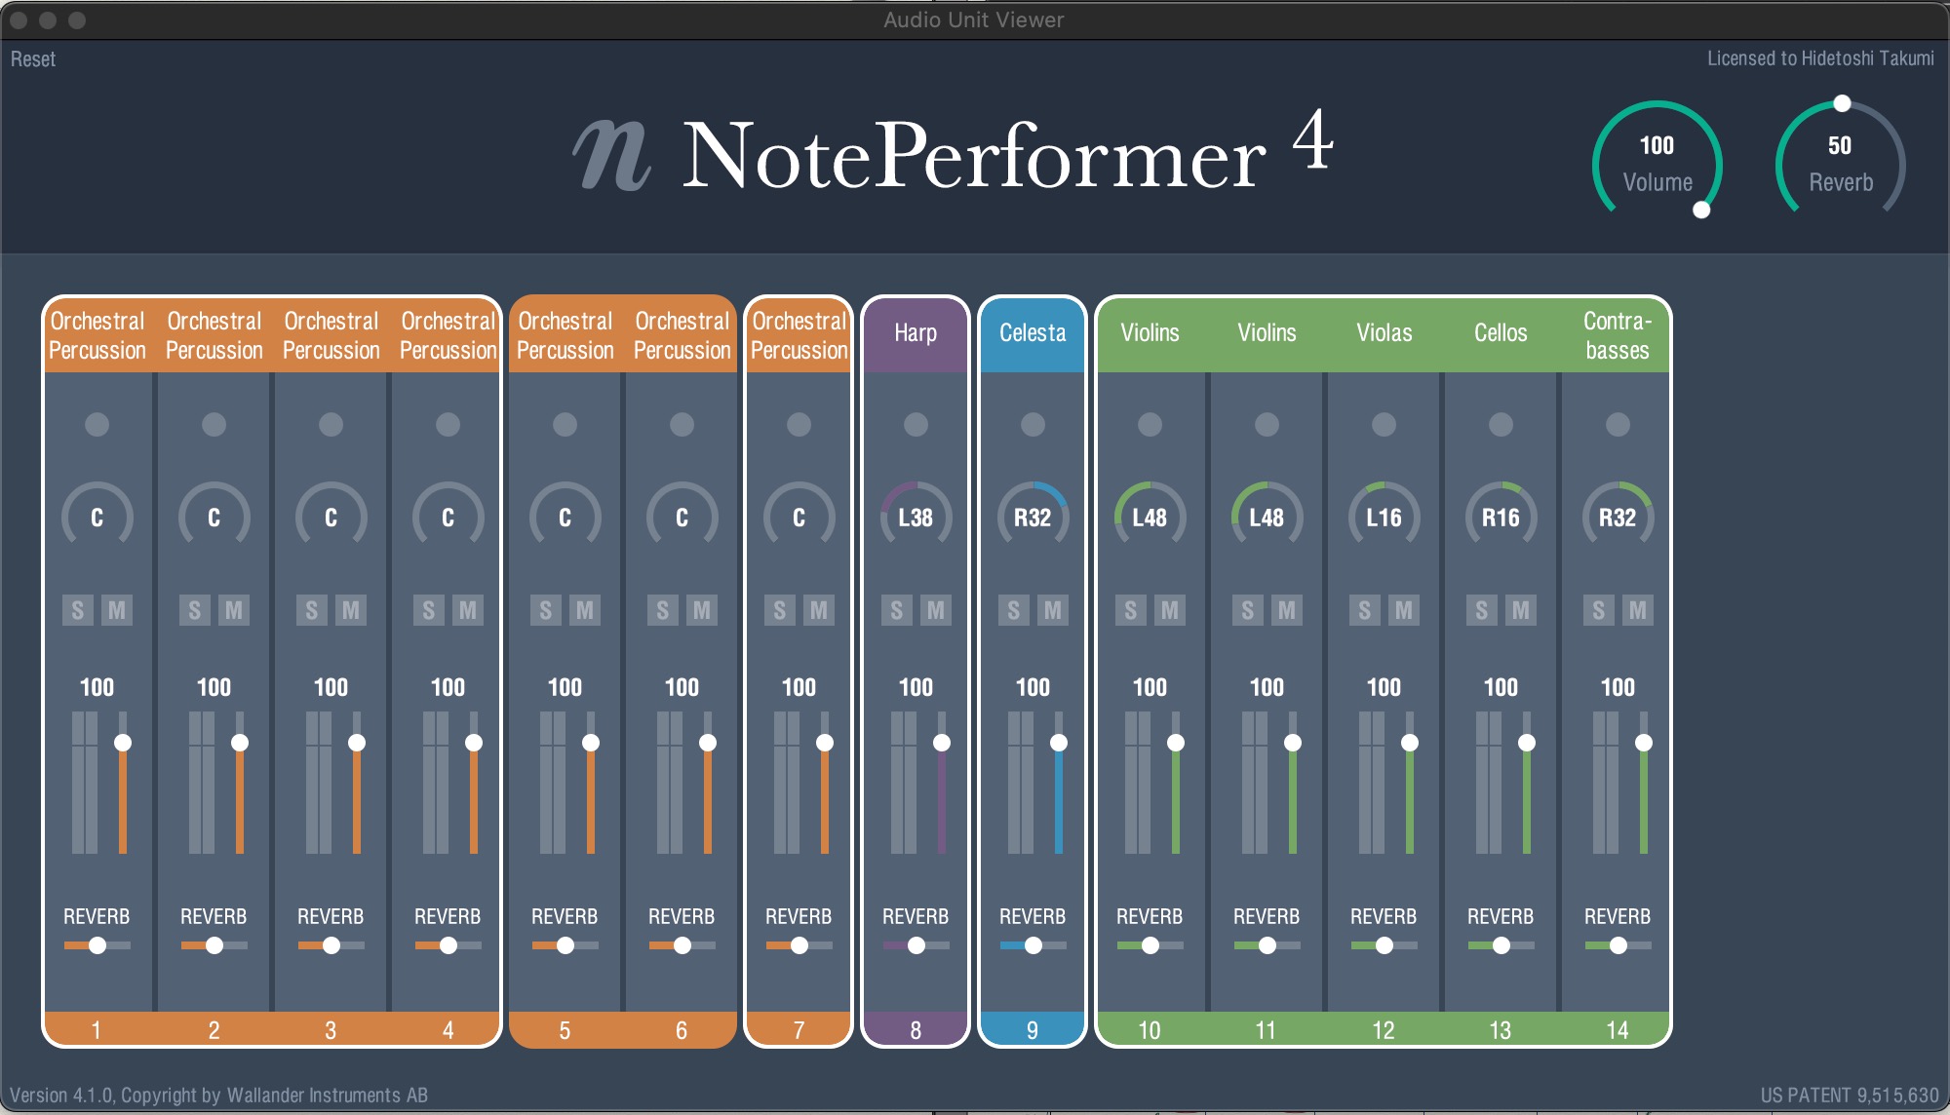Mute the Celesta channel
The image size is (1950, 1115).
(1053, 610)
